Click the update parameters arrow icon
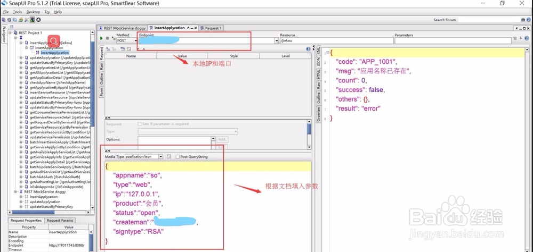The height and width of the screenshot is (252, 533). (123, 49)
